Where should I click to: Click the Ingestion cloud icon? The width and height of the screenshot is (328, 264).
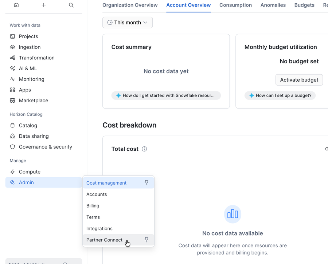pos(12,47)
